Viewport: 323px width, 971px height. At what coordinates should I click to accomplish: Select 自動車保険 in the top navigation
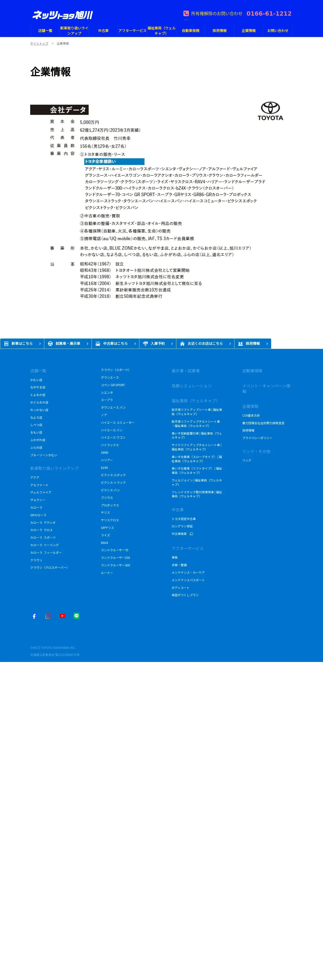coord(191,31)
